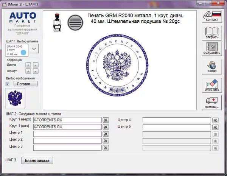Open the контакт (contact) button
Viewport: 227px width, 176px height.
(x=212, y=17)
